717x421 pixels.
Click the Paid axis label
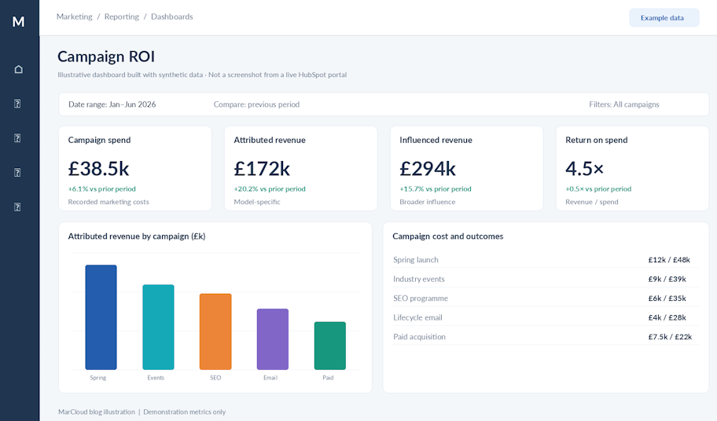(328, 378)
